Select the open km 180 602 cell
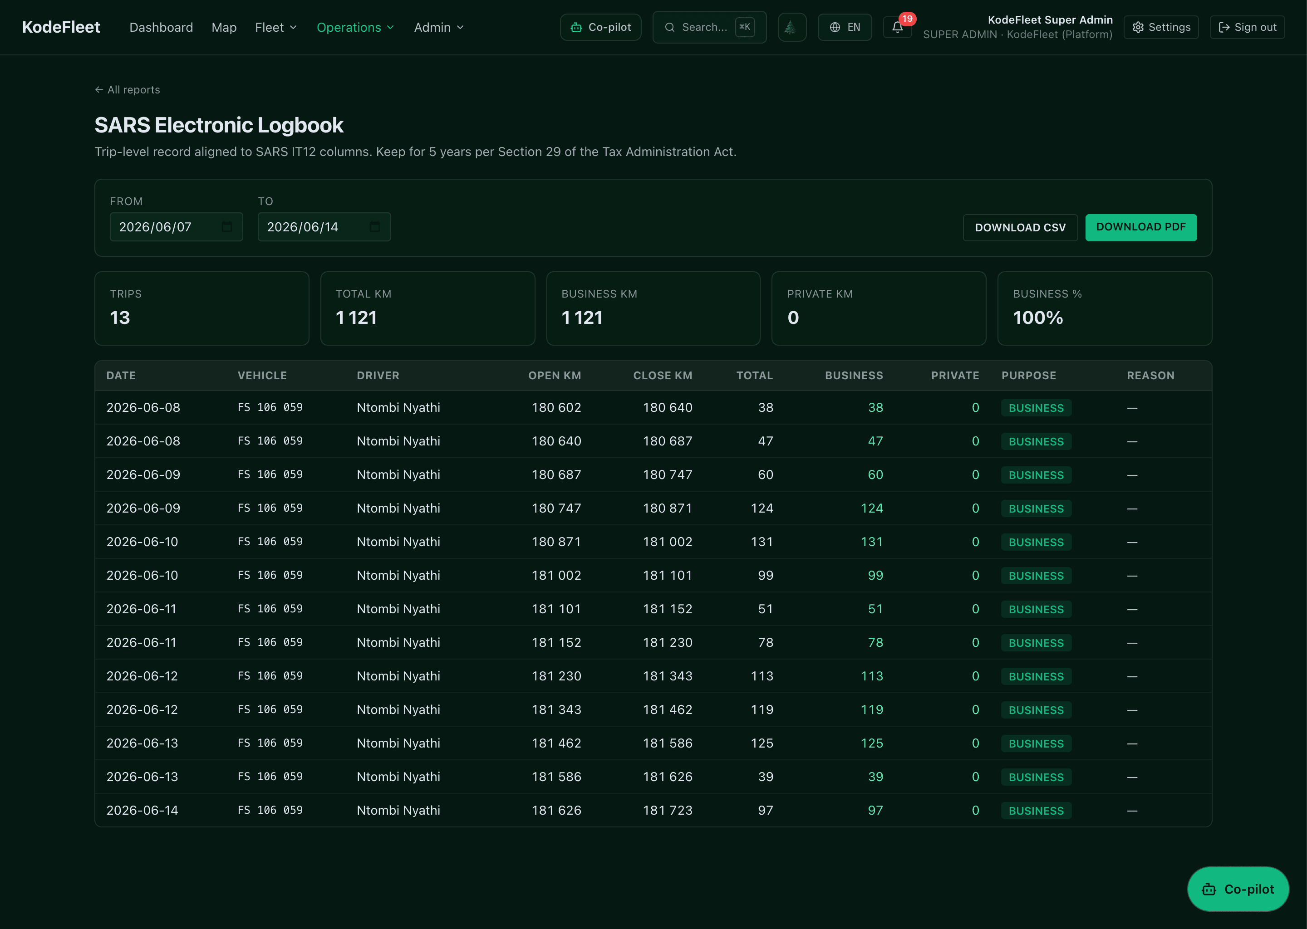This screenshot has height=929, width=1307. (x=556, y=407)
